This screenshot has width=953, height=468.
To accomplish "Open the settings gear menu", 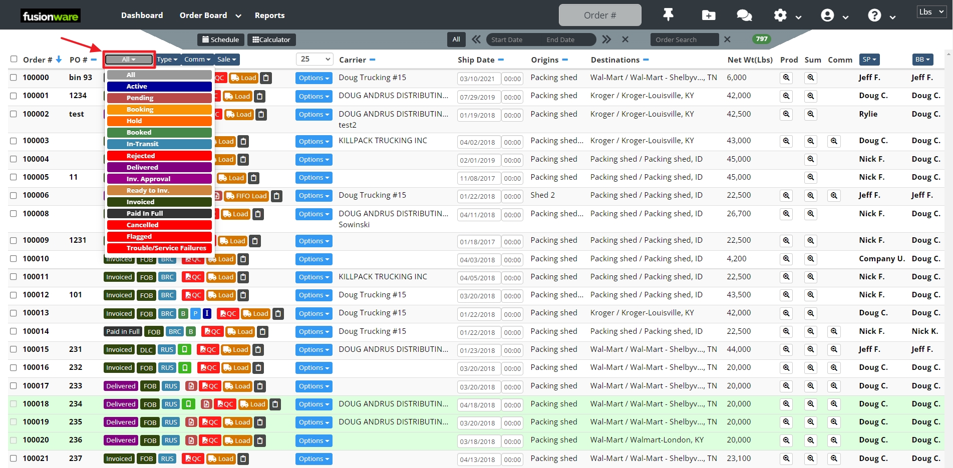I will [780, 15].
